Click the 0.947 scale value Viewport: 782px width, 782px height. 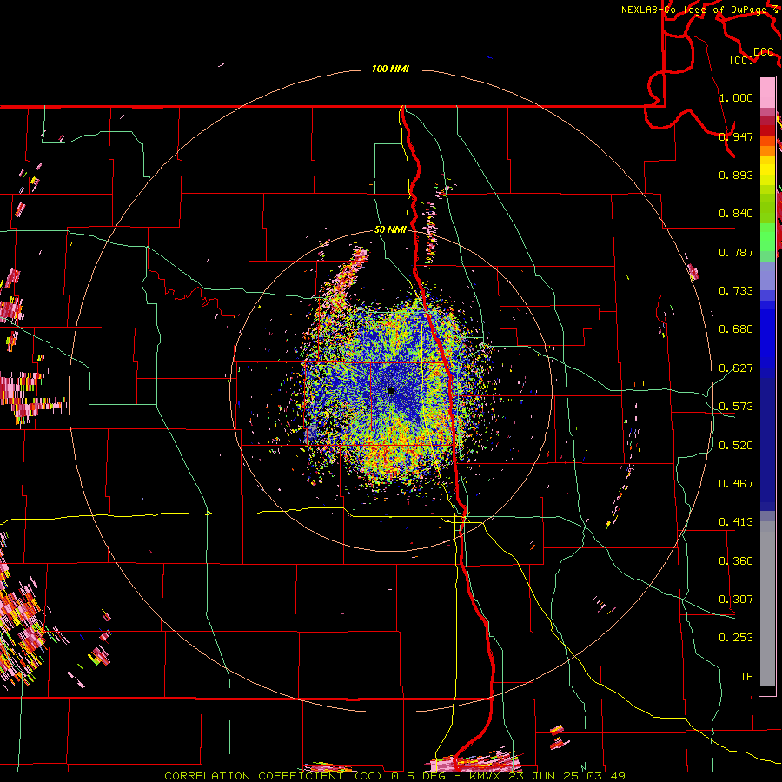(x=736, y=136)
